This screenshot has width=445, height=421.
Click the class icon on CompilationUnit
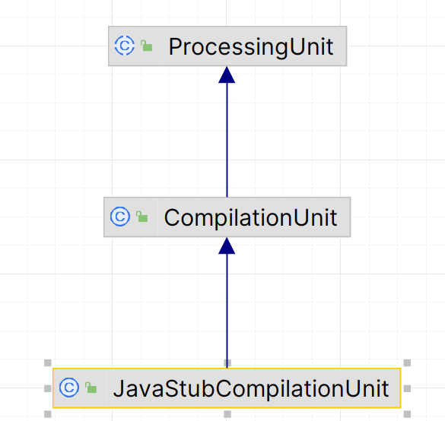120,217
